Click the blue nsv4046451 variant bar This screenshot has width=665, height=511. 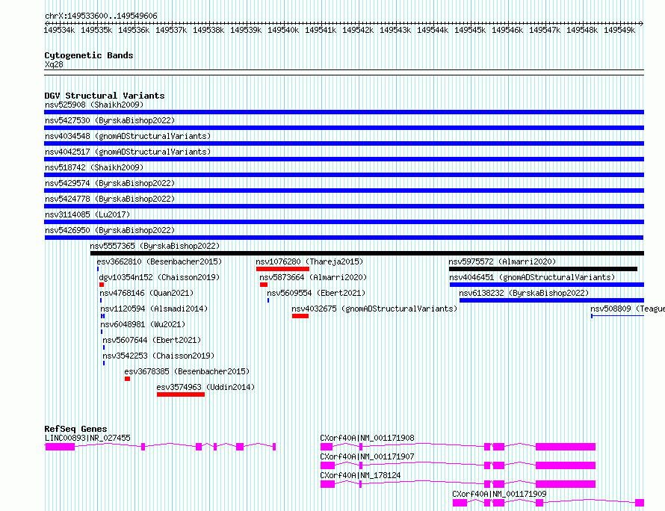tap(547, 285)
